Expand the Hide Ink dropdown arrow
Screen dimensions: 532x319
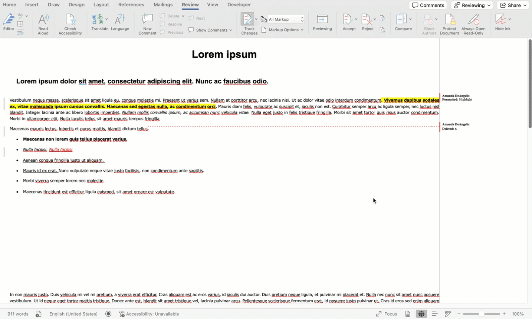[x=510, y=19]
